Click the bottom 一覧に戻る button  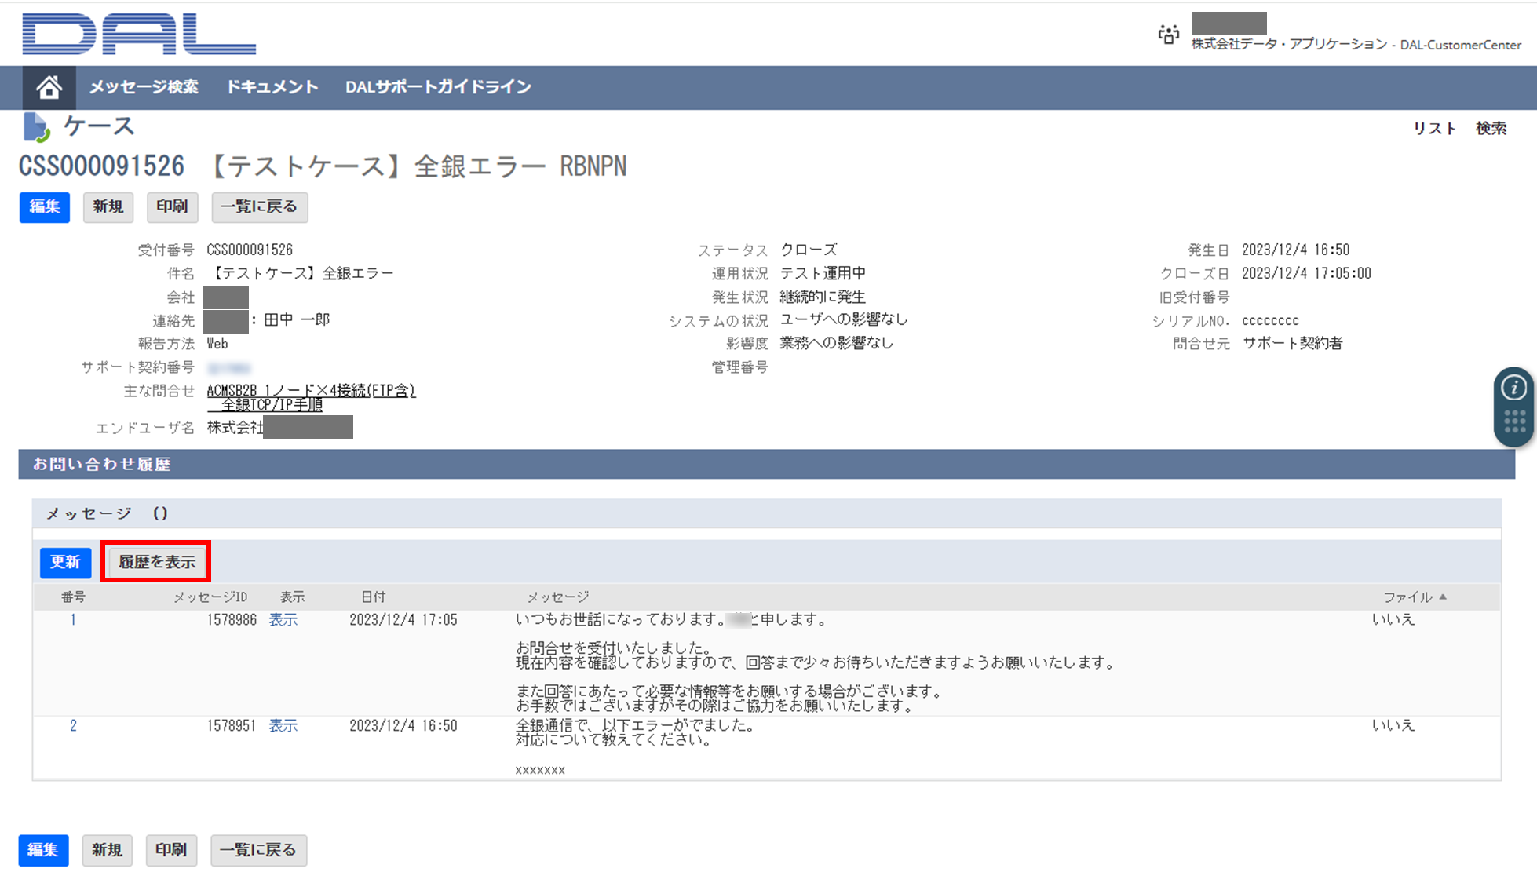click(x=258, y=851)
